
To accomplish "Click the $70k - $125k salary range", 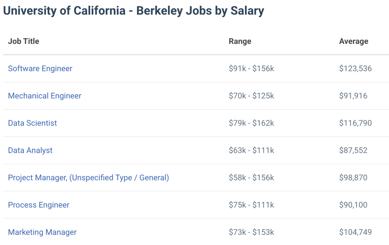I will 251,96.
